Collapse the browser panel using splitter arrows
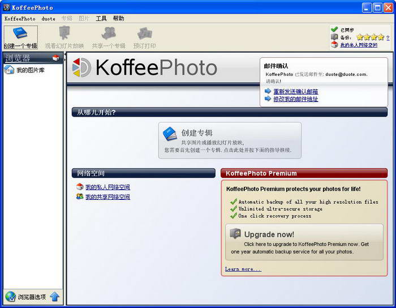The image size is (396, 308). (65, 57)
